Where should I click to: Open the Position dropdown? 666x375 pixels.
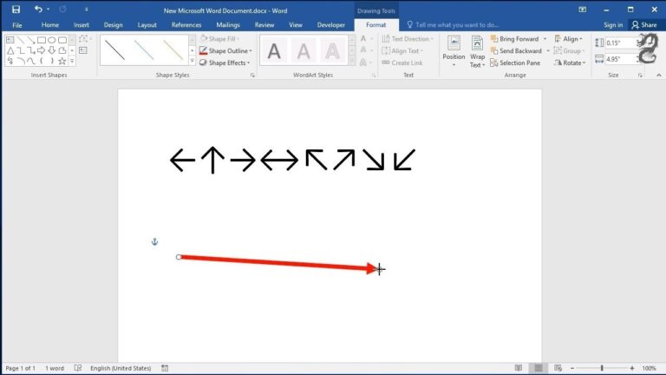(x=454, y=51)
